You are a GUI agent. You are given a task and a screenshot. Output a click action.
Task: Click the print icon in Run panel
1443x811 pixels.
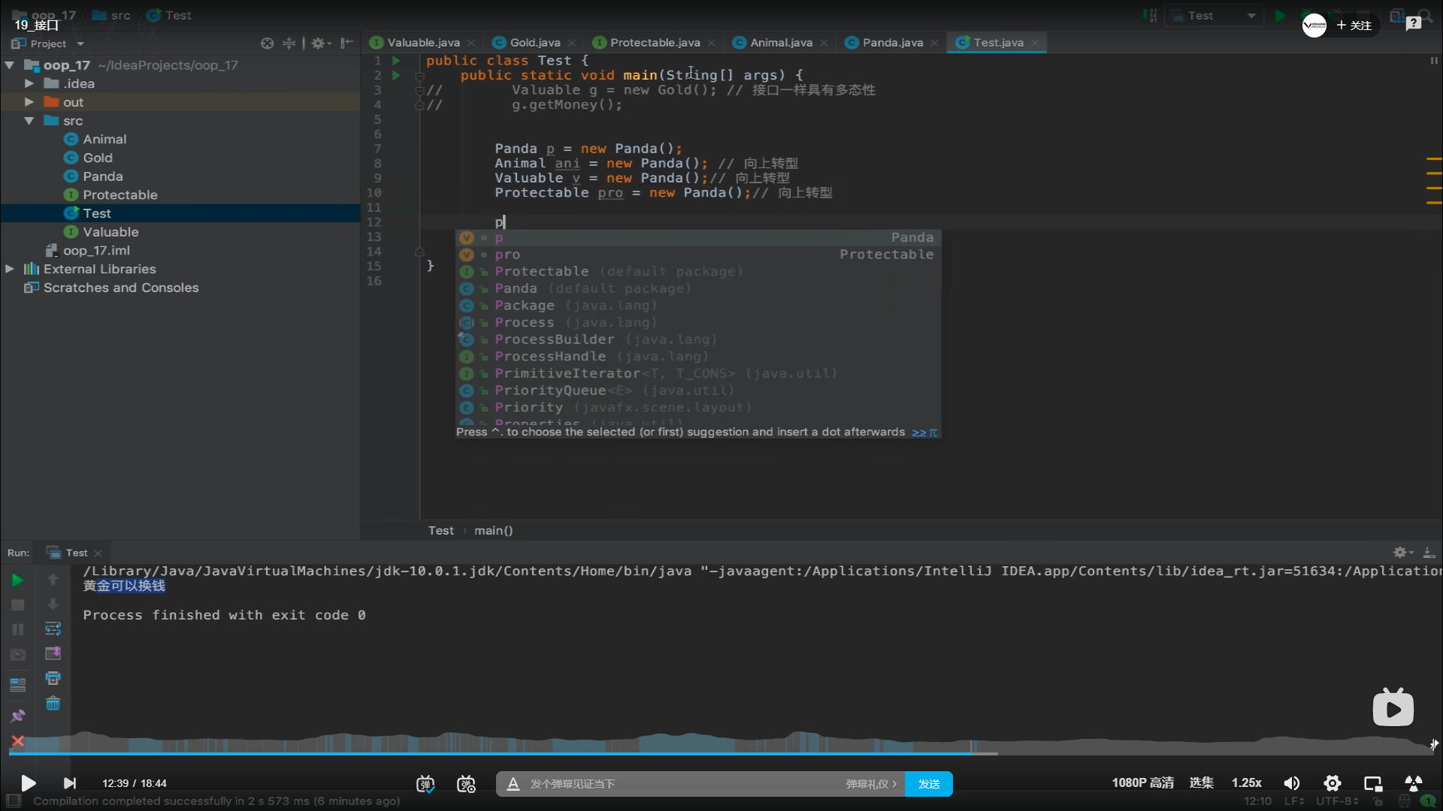[x=53, y=678]
